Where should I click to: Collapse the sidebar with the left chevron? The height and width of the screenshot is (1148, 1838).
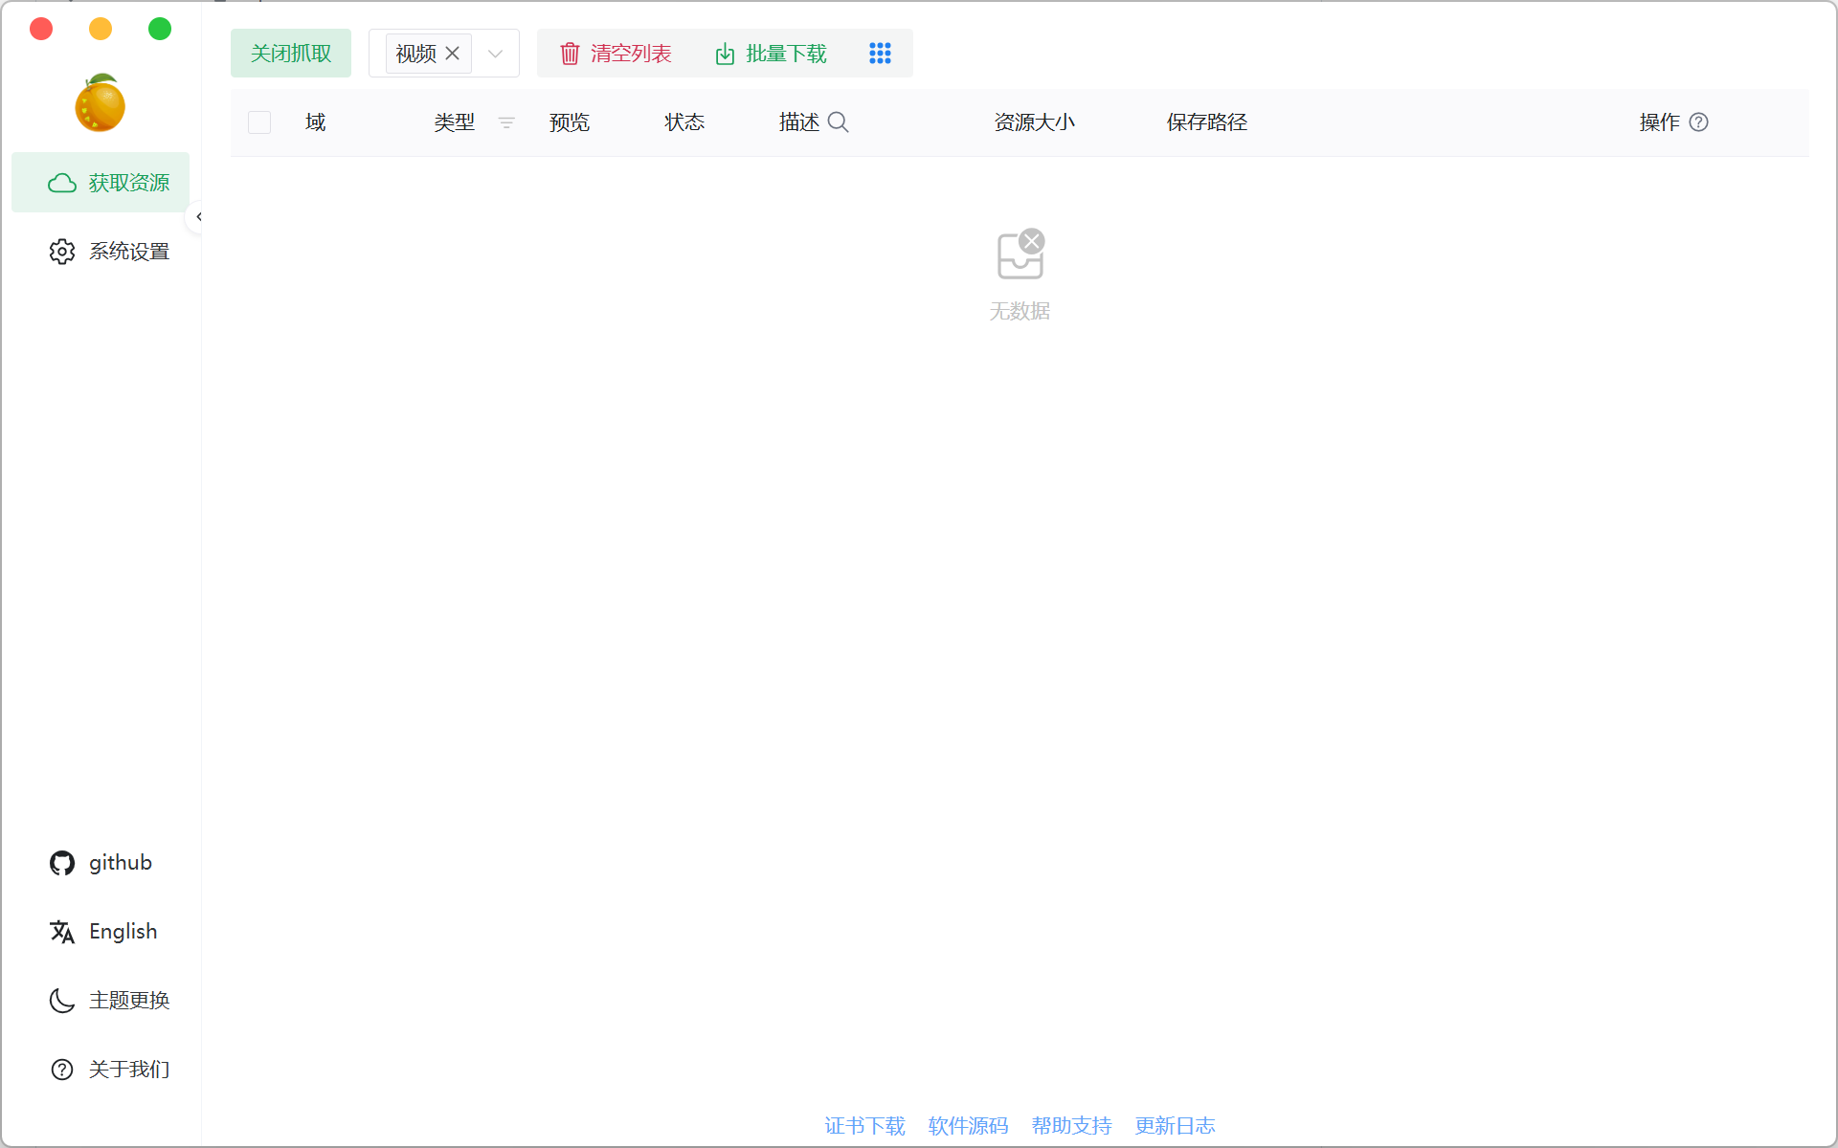(x=198, y=216)
